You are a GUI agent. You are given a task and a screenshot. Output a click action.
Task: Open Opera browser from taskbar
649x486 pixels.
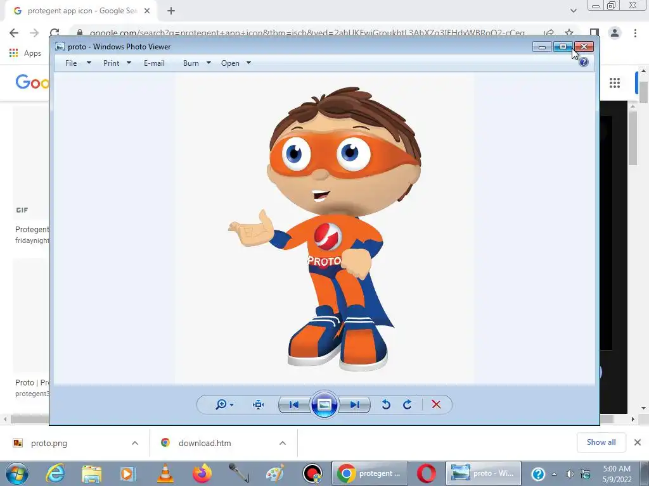pos(427,473)
